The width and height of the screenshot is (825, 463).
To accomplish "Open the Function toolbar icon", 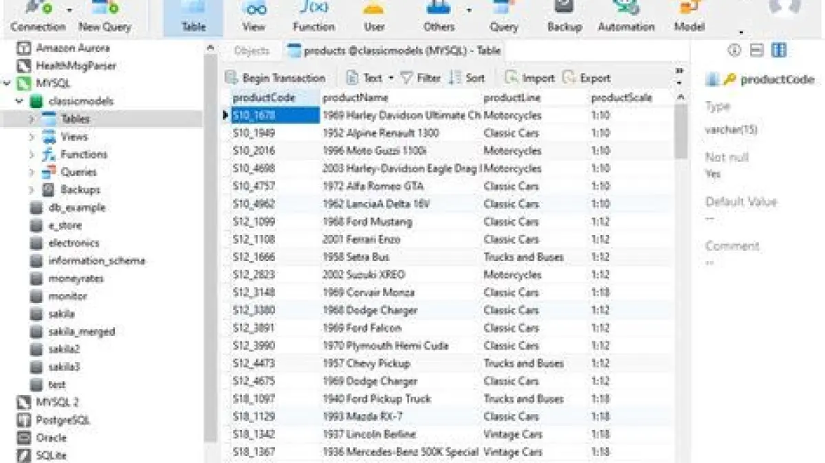I will pyautogui.click(x=313, y=15).
